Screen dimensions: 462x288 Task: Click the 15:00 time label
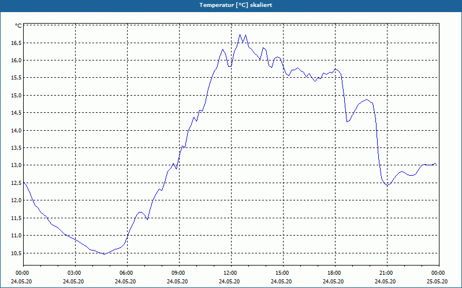(x=283, y=273)
